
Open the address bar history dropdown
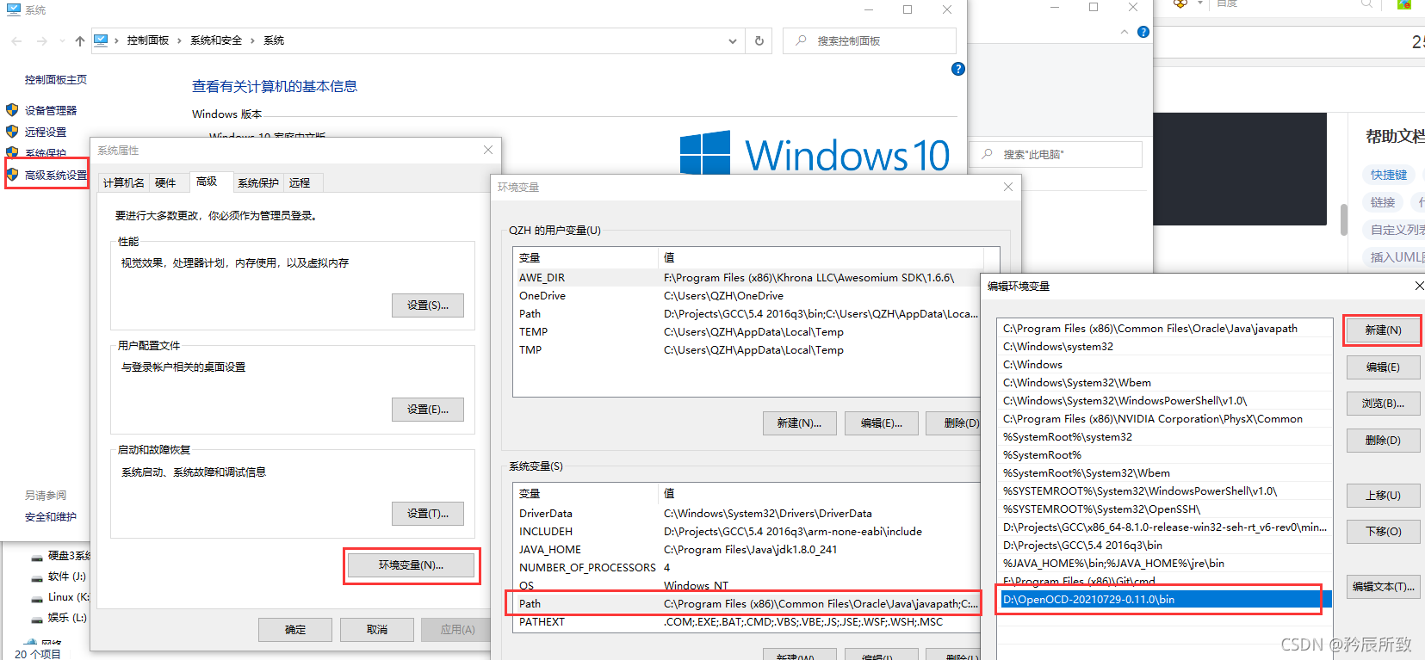tap(733, 40)
